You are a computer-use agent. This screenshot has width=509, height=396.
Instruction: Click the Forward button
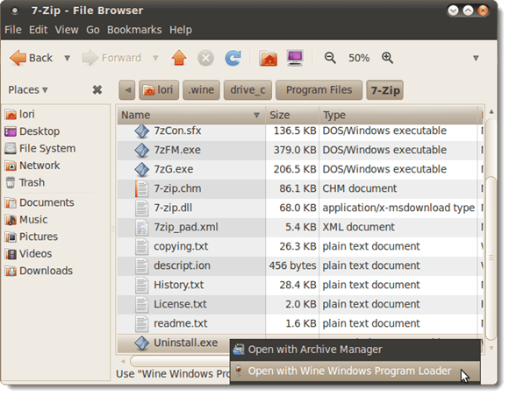point(112,58)
